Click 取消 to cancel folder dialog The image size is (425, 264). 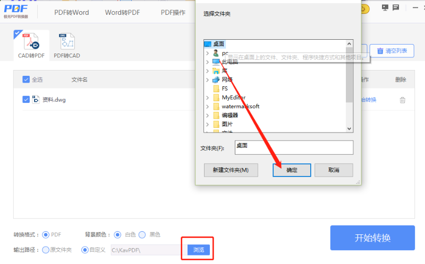pos(334,170)
